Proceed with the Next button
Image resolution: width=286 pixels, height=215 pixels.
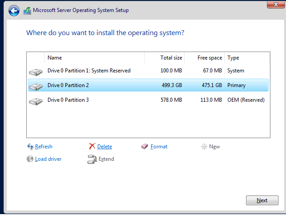click(262, 200)
